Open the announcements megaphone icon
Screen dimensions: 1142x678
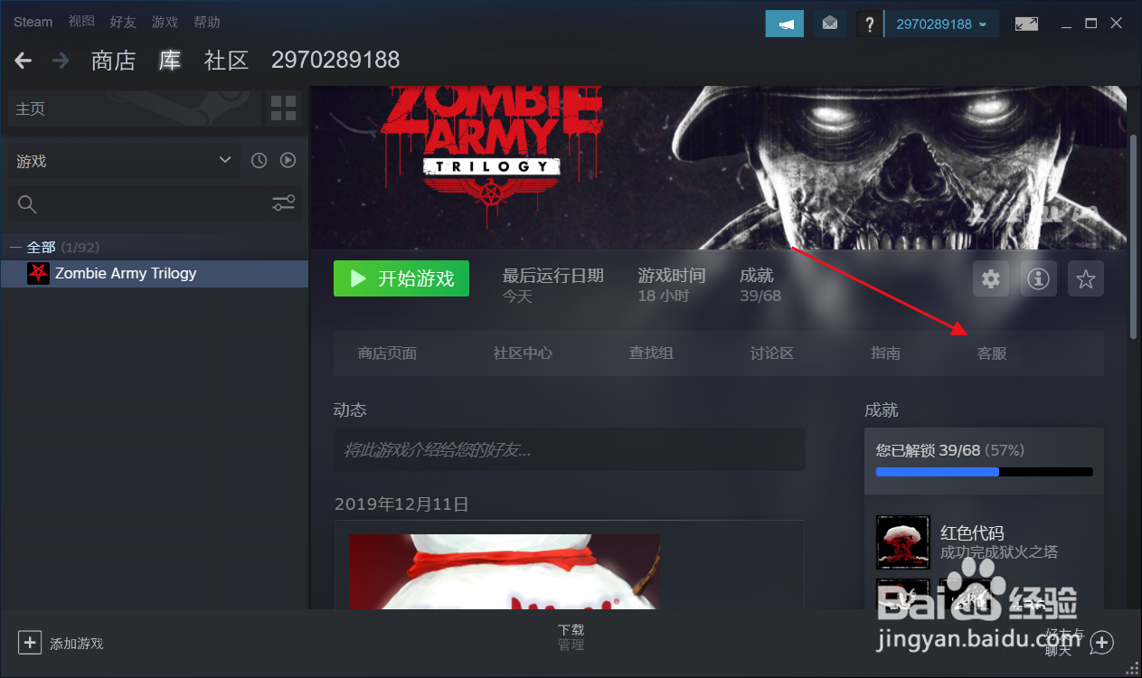784,24
